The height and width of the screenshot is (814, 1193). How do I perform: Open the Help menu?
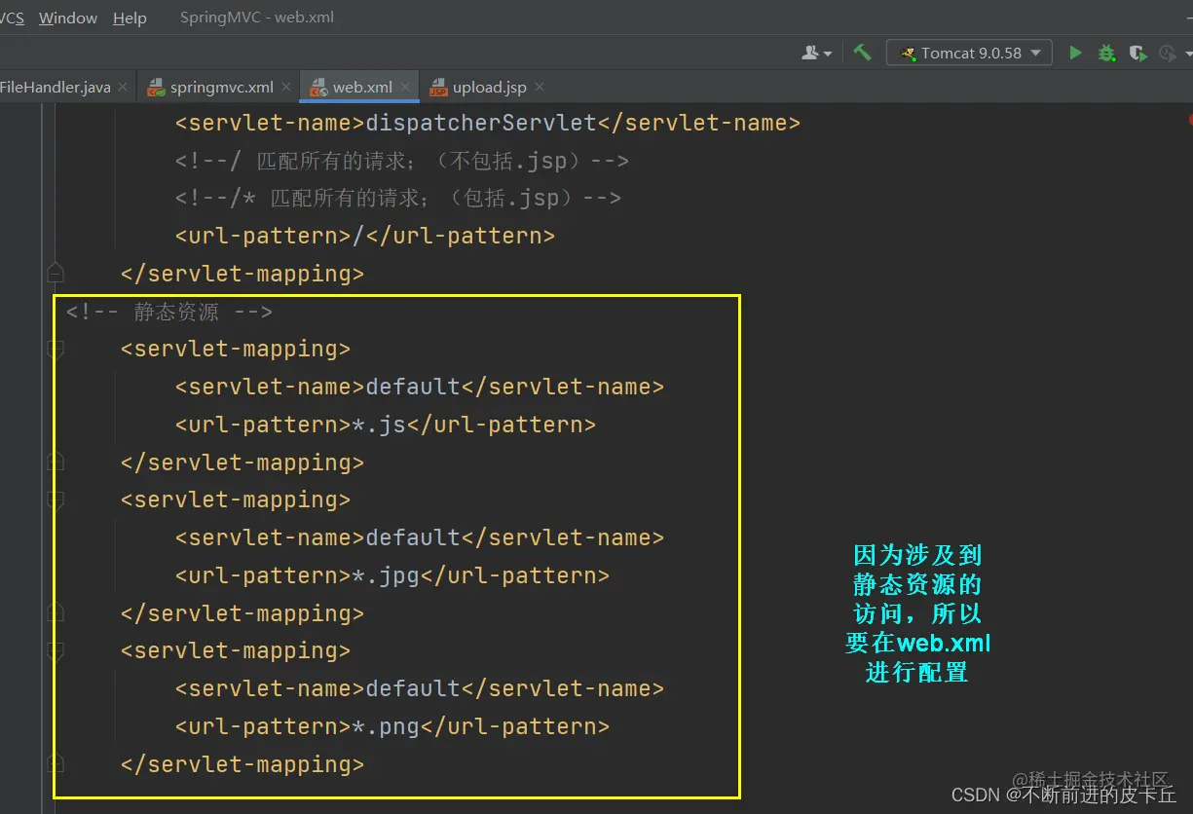pos(130,18)
